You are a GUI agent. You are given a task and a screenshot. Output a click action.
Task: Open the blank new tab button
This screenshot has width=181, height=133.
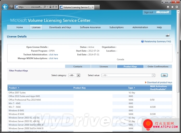pos(97,7)
